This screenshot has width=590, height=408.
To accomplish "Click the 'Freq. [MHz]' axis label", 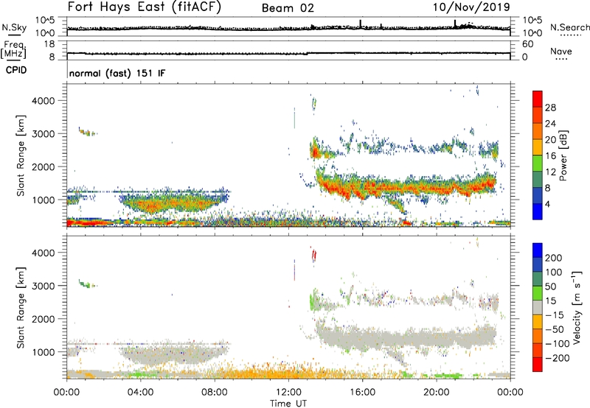I will click(14, 50).
